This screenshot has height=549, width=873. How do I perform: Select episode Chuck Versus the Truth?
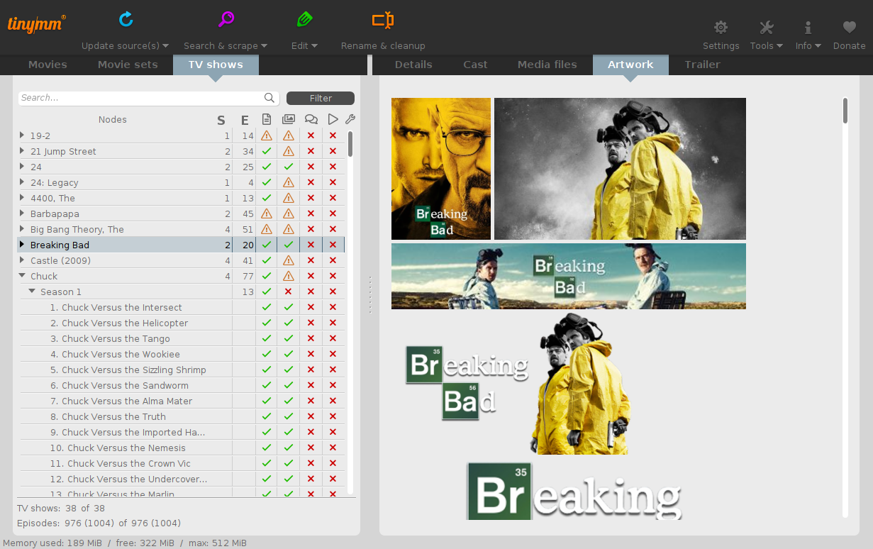(x=108, y=416)
